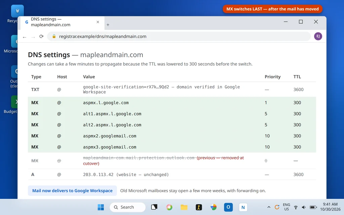Click the Host column header
This screenshot has width=344, height=215.
coord(62,77)
